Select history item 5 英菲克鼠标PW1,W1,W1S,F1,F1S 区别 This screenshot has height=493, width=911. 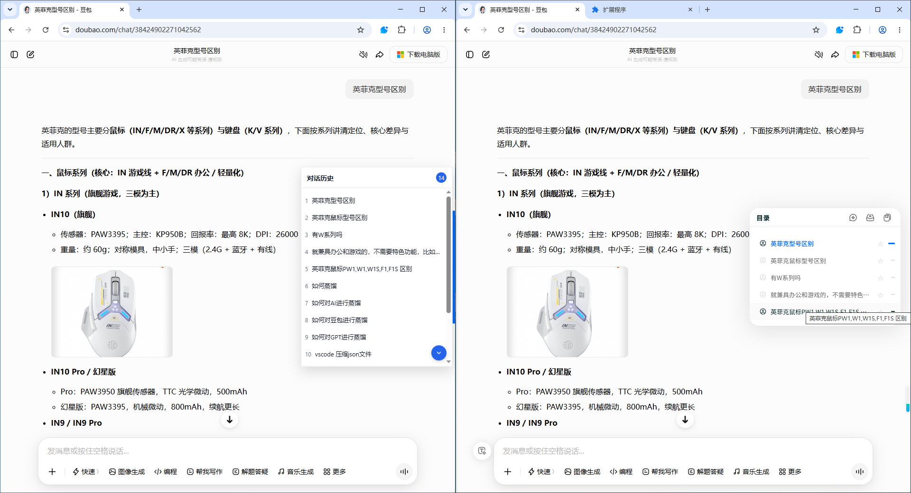[x=372, y=269]
